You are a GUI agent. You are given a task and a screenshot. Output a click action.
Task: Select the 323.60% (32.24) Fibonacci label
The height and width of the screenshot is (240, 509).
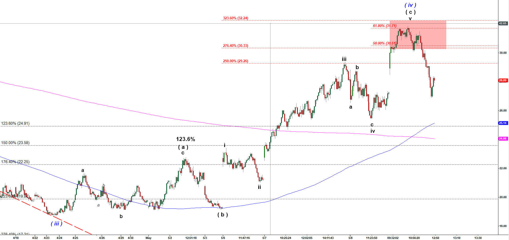point(236,18)
